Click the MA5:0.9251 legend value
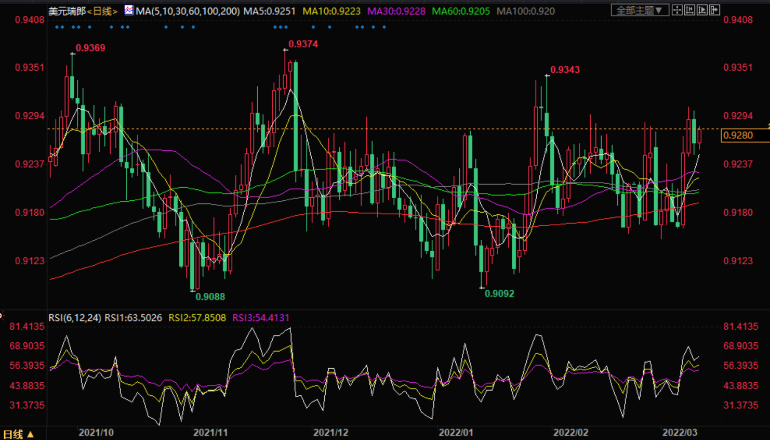The width and height of the screenshot is (770, 440). click(x=269, y=11)
